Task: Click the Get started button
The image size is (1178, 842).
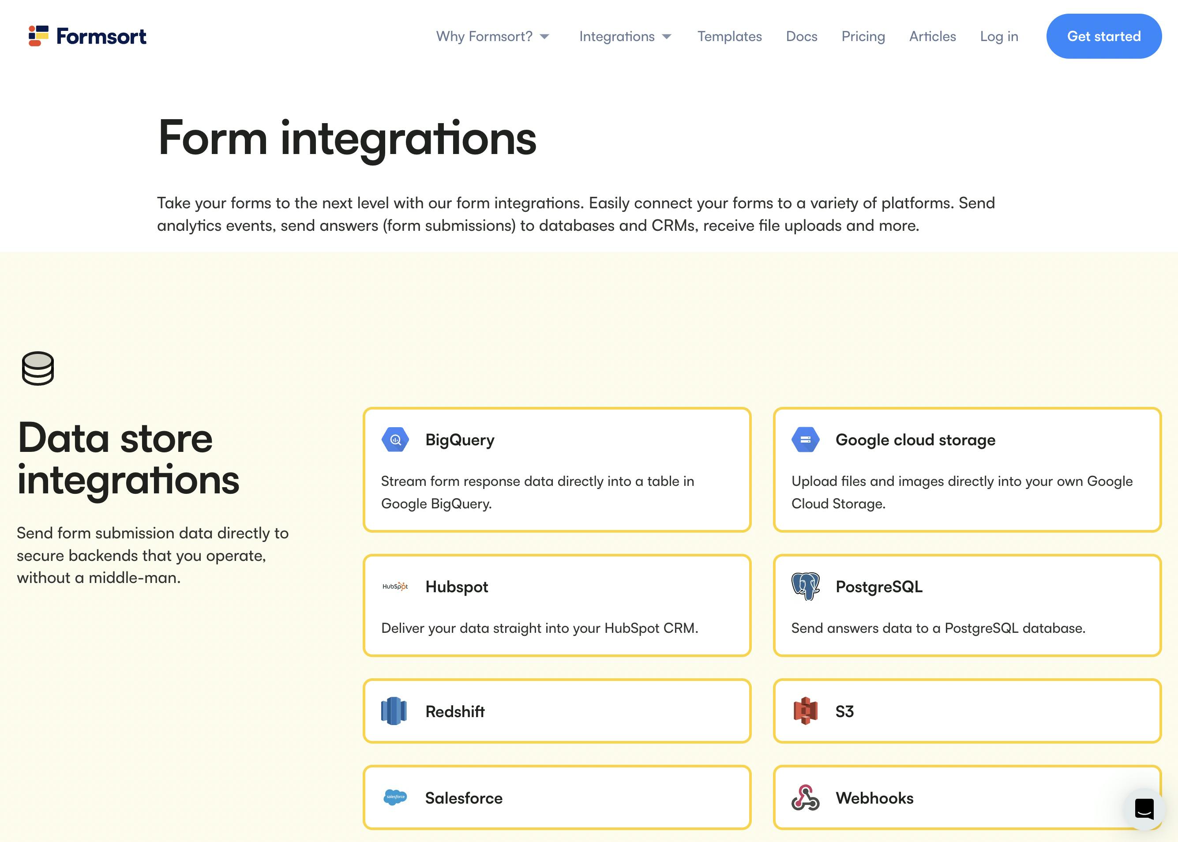Action: [x=1104, y=37]
